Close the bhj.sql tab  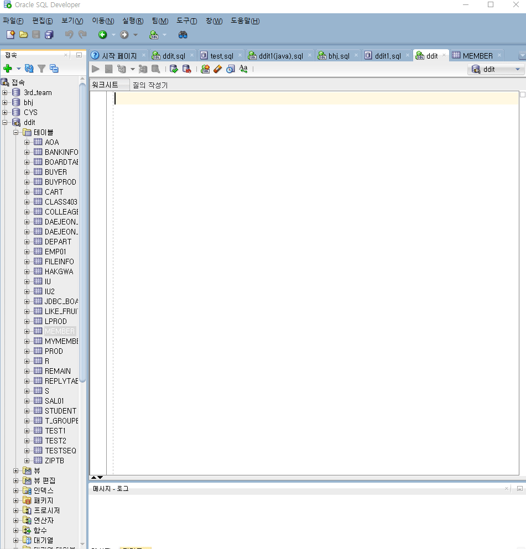coord(356,55)
